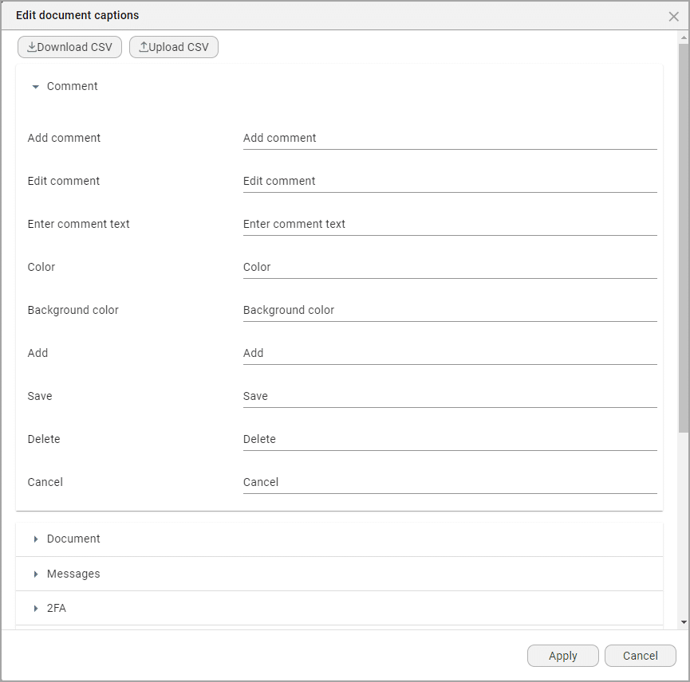Click the scrollbar down arrow

coord(684,622)
